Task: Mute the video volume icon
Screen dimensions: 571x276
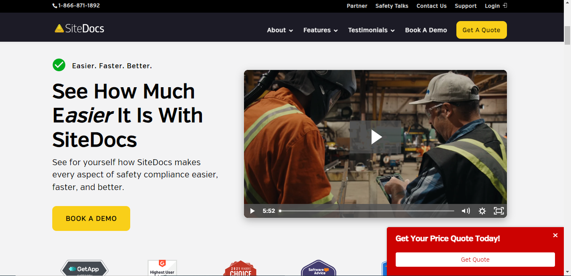Action: click(466, 211)
